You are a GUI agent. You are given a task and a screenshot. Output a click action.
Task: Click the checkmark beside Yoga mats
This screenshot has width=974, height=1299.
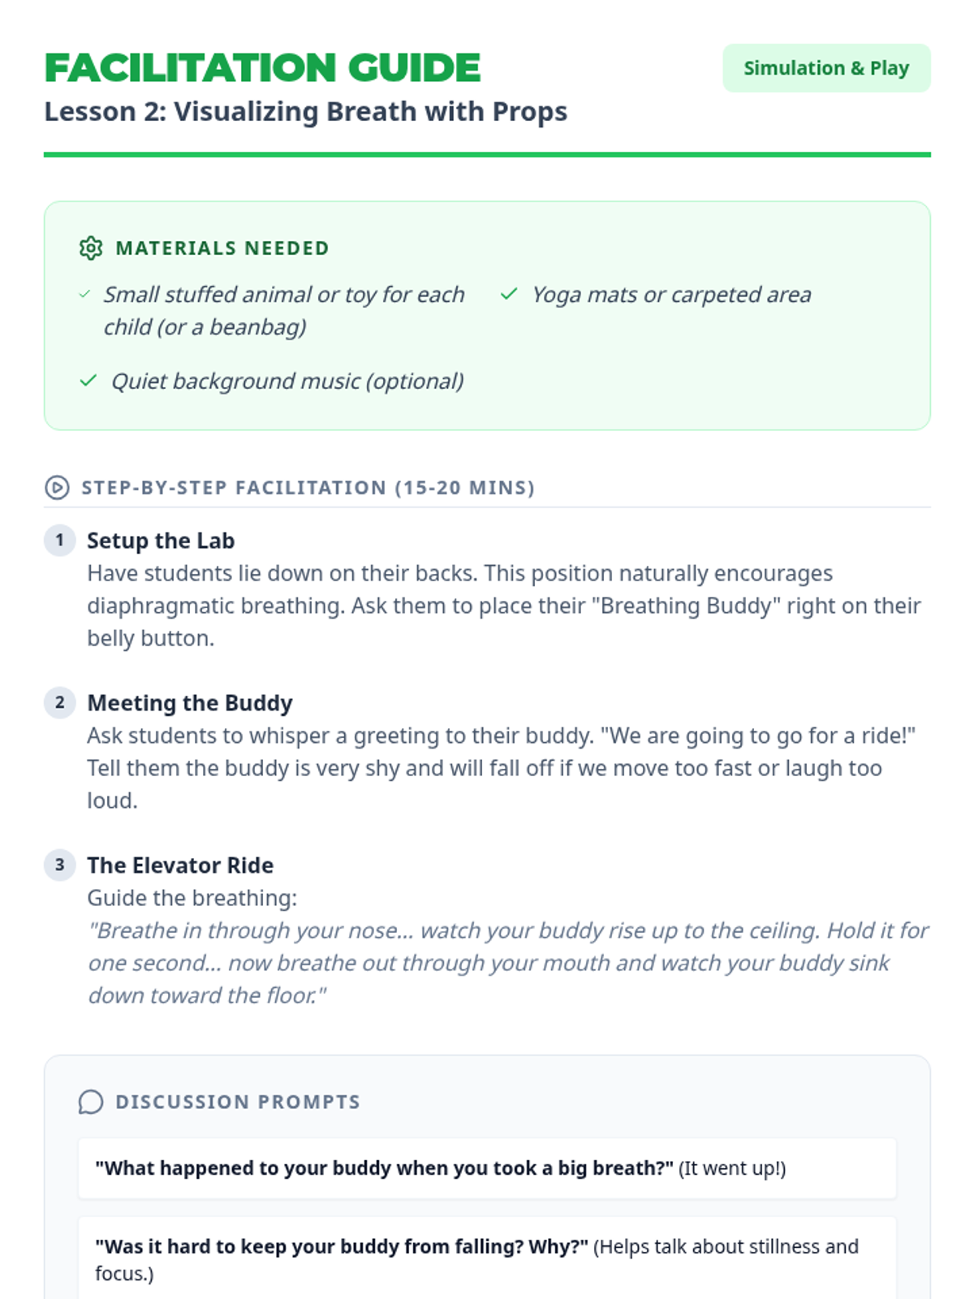(x=509, y=294)
